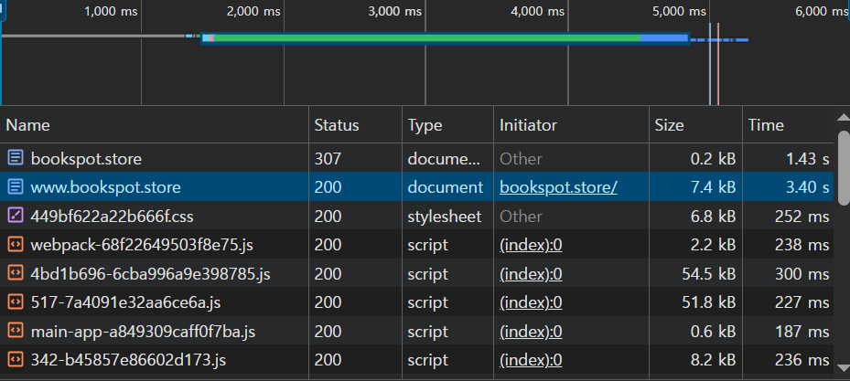This screenshot has height=381, width=850.
Task: Sort requests by the Status column header
Action: [x=355, y=125]
